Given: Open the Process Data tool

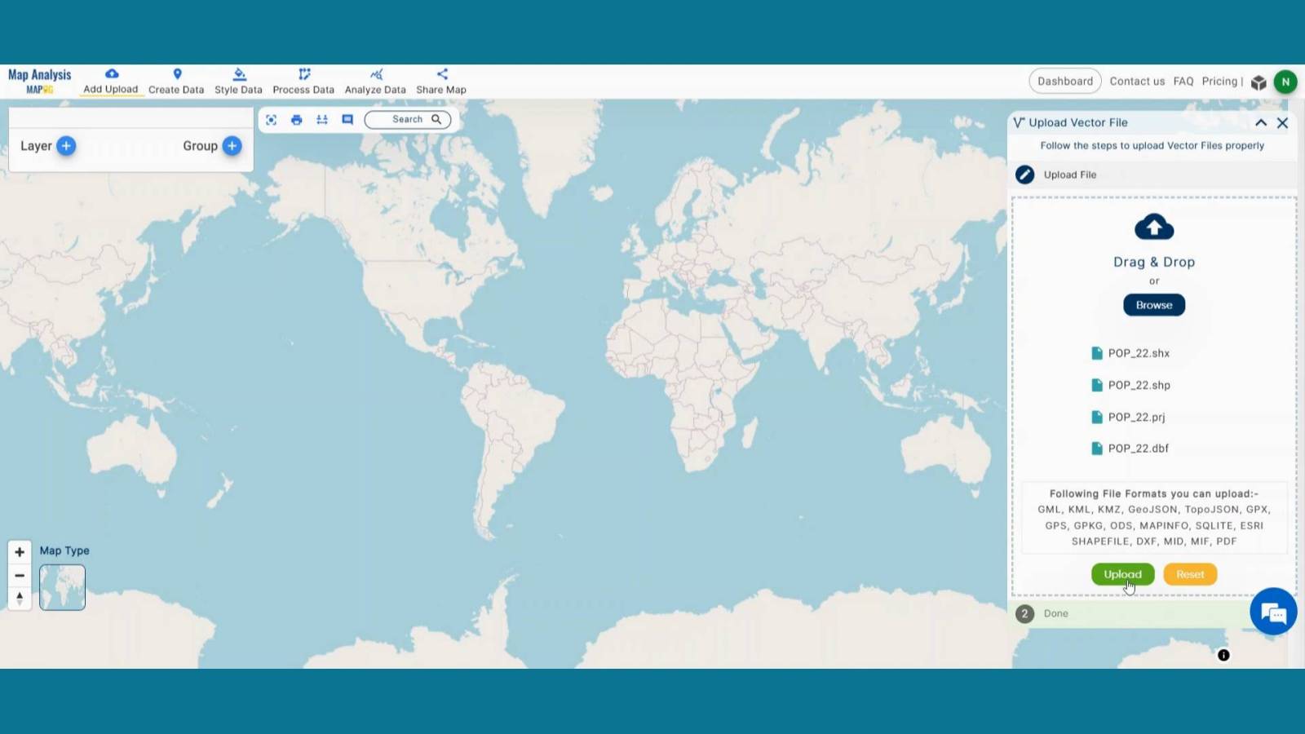Looking at the screenshot, I should 303,80.
